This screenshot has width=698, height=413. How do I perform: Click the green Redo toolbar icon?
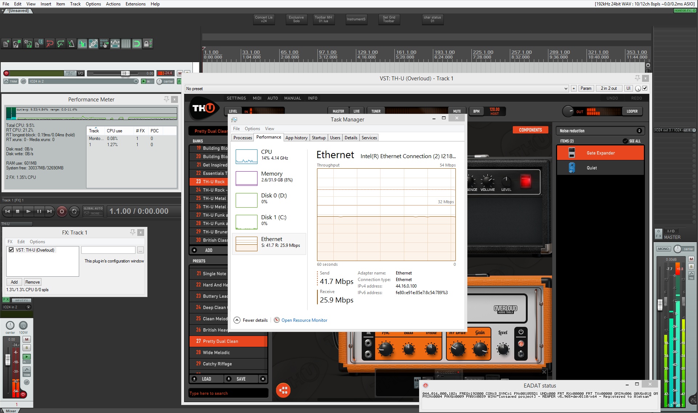[x=61, y=44]
